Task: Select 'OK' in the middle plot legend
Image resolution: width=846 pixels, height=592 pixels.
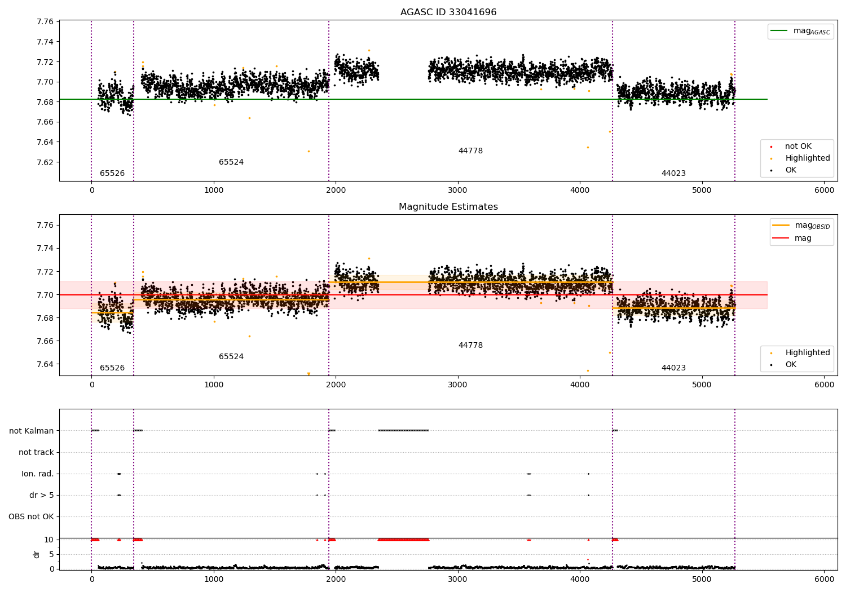Action: point(783,365)
